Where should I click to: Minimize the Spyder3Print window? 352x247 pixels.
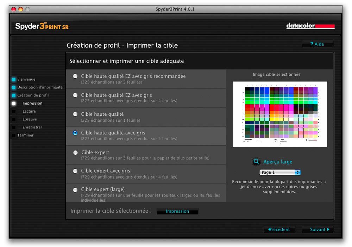pyautogui.click(x=21, y=9)
